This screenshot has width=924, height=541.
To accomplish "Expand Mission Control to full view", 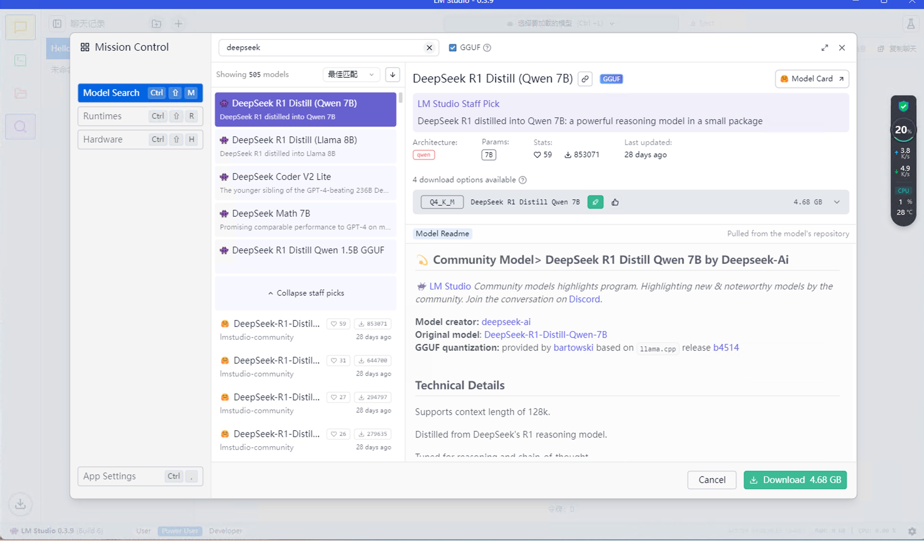I will [x=824, y=47].
